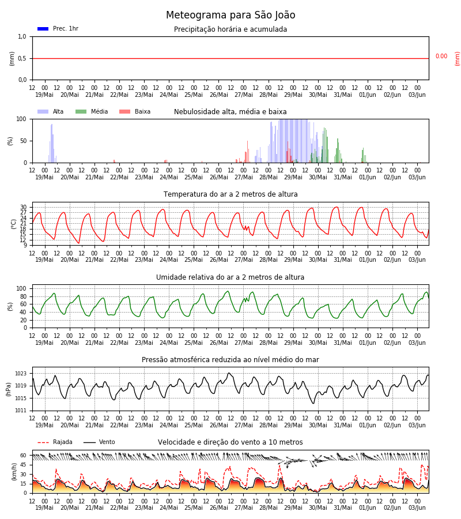Click the Meteograma para São João title

coord(231,15)
